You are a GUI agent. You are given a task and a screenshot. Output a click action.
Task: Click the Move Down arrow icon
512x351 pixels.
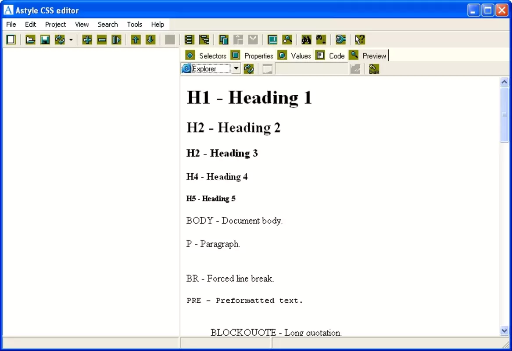[x=150, y=40]
